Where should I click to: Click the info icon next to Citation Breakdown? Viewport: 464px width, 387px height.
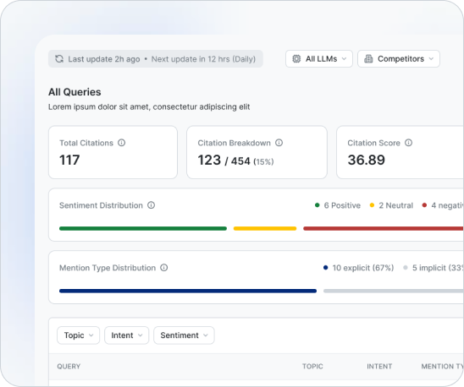click(x=279, y=143)
